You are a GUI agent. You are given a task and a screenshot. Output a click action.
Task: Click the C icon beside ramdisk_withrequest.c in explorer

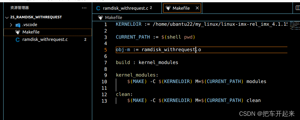tap(18, 40)
